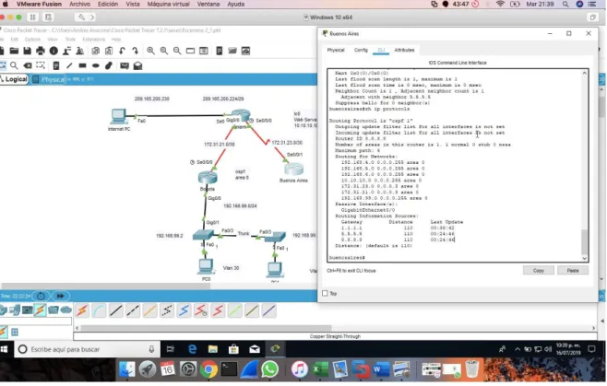Click Fast Forward Time button
The image size is (607, 386).
(x=60, y=296)
